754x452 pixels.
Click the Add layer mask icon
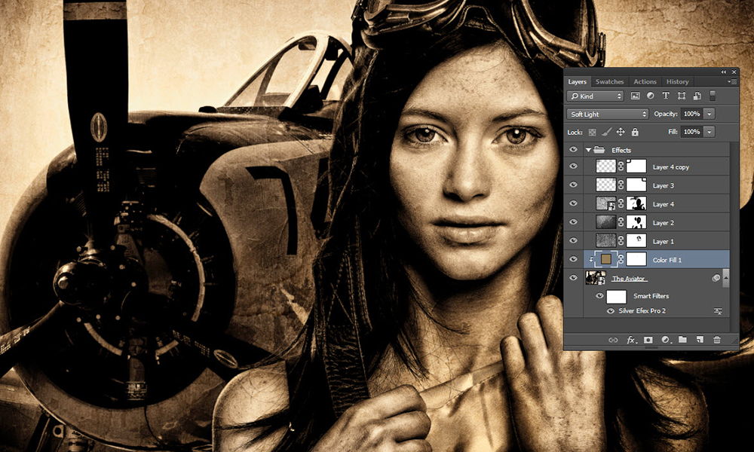click(648, 340)
